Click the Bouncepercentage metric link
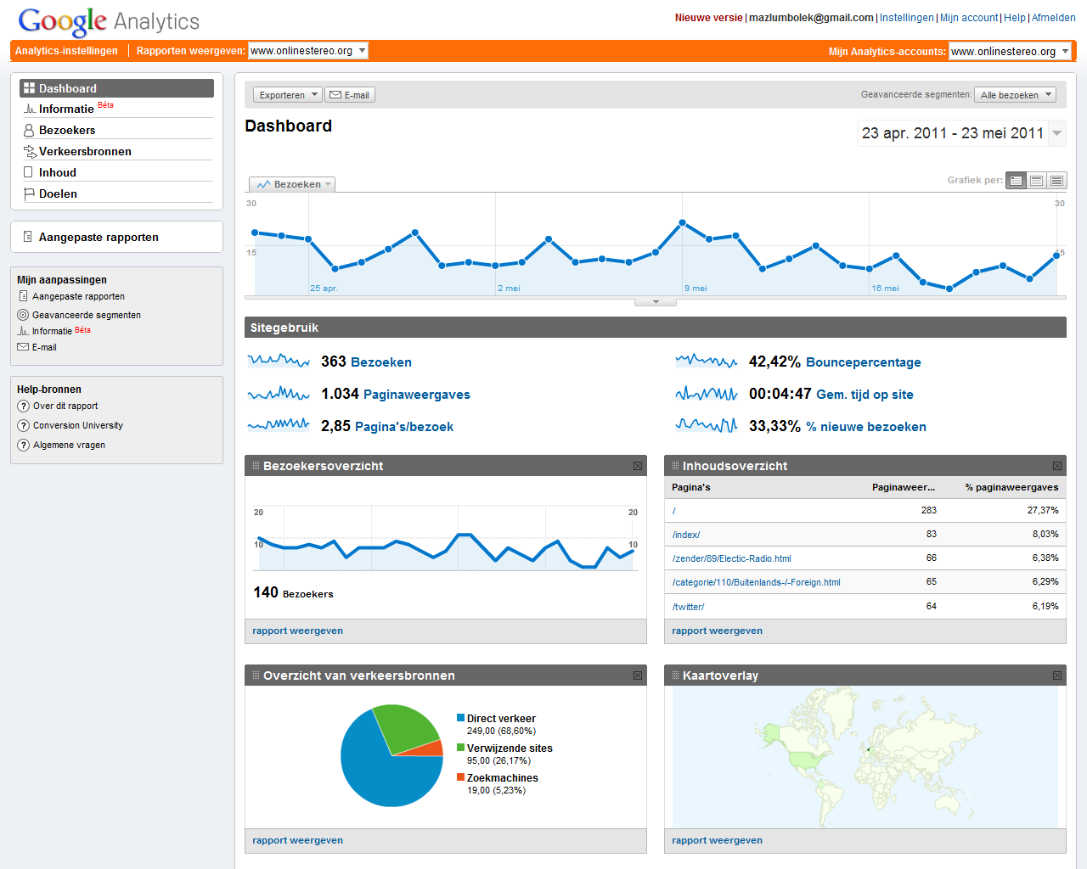 pyautogui.click(x=863, y=362)
